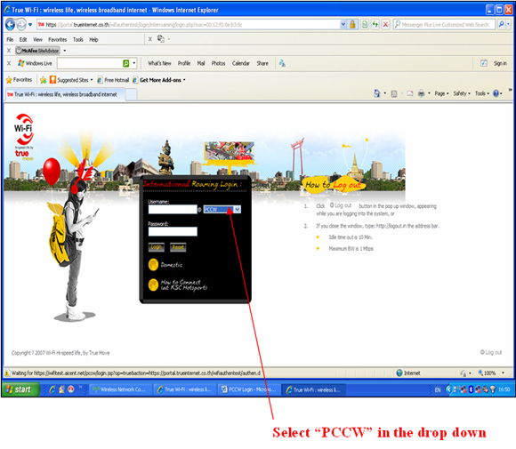Expand the address bar history dropdown
Image resolution: width=516 pixels, height=449 pixels.
[343, 24]
